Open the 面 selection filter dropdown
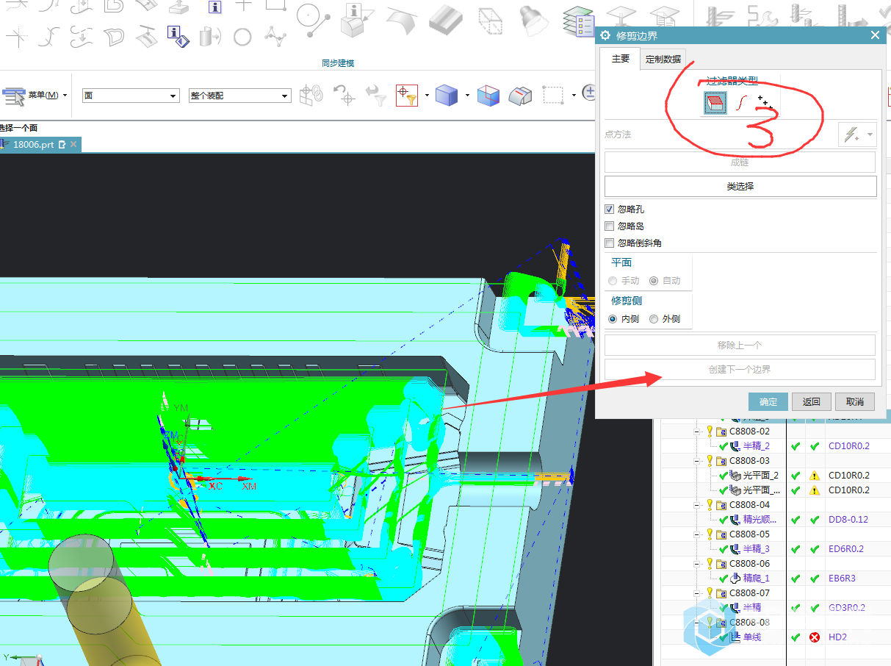The height and width of the screenshot is (666, 891). click(x=130, y=96)
